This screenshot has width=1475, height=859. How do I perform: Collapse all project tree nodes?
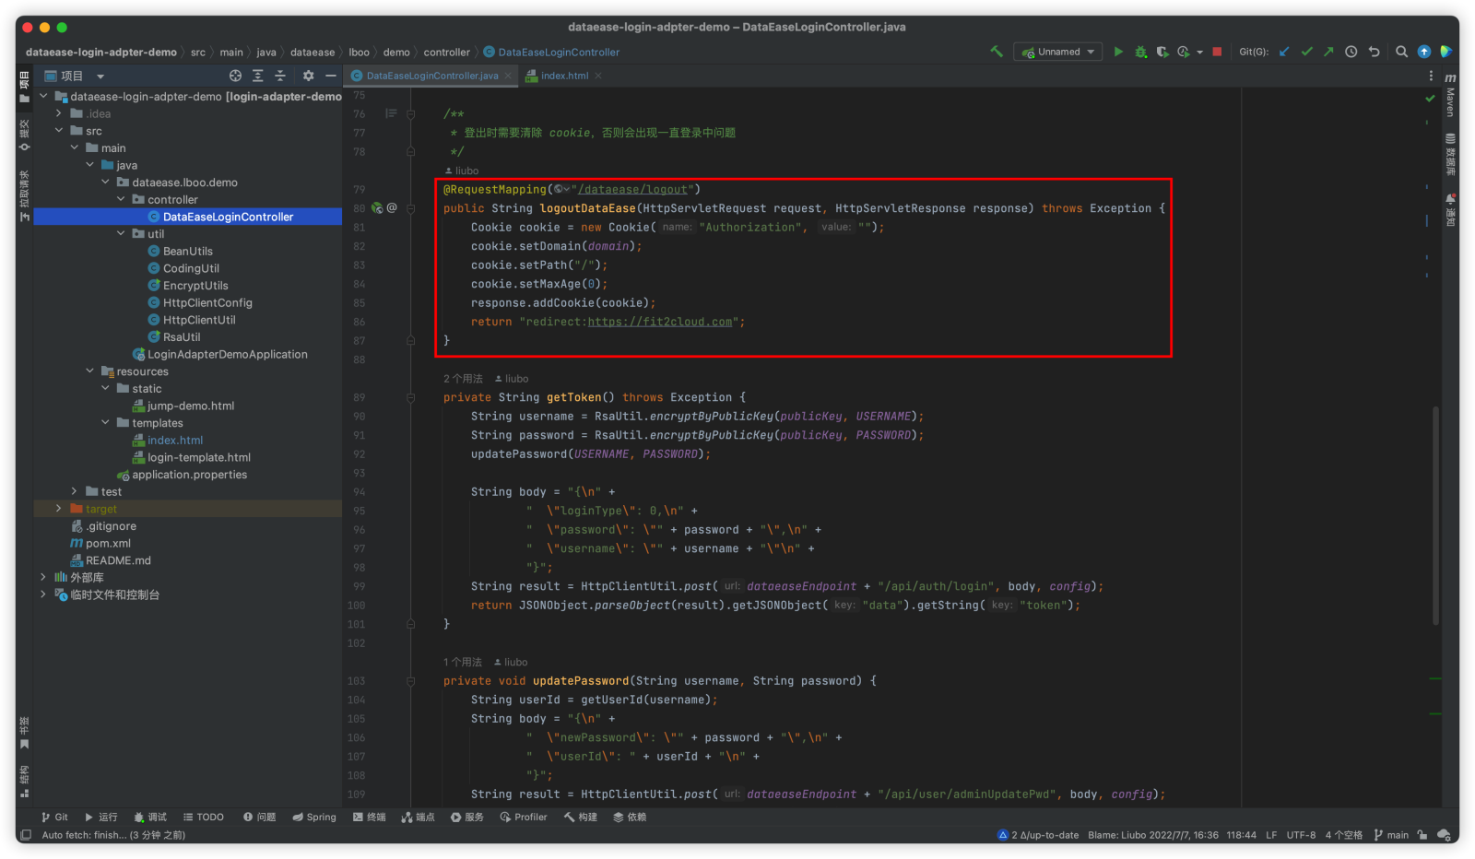pos(280,76)
